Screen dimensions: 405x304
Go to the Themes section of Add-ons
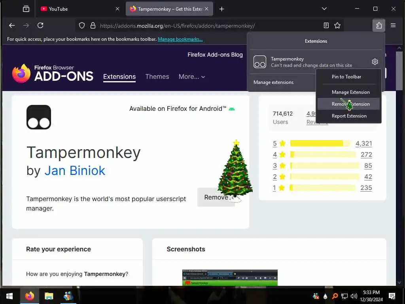click(x=157, y=77)
